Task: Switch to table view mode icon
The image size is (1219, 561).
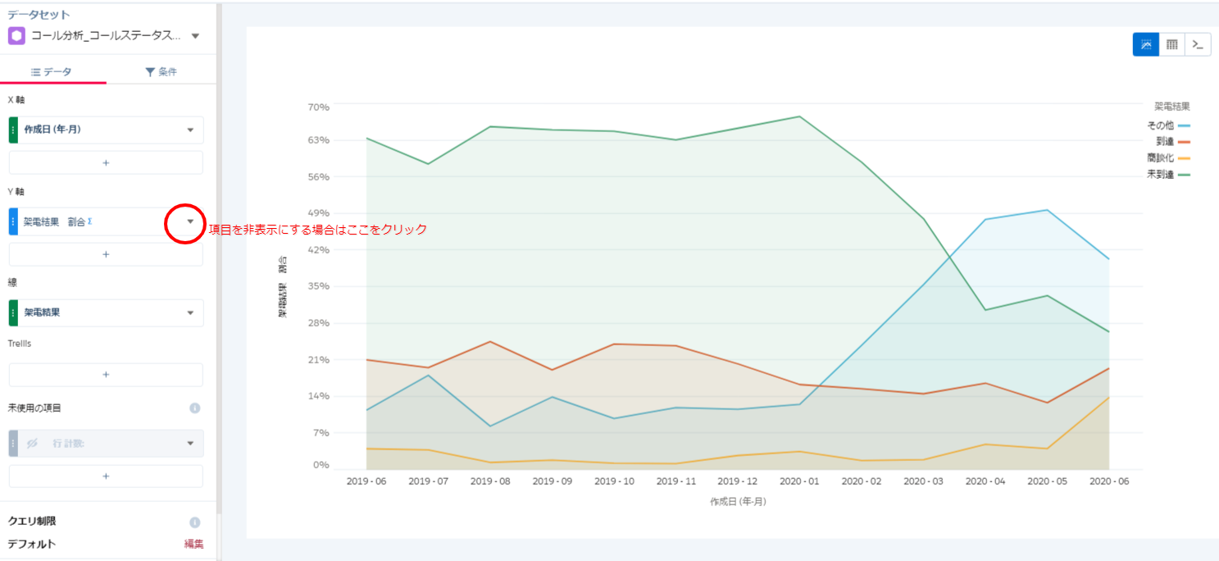Action: point(1171,44)
